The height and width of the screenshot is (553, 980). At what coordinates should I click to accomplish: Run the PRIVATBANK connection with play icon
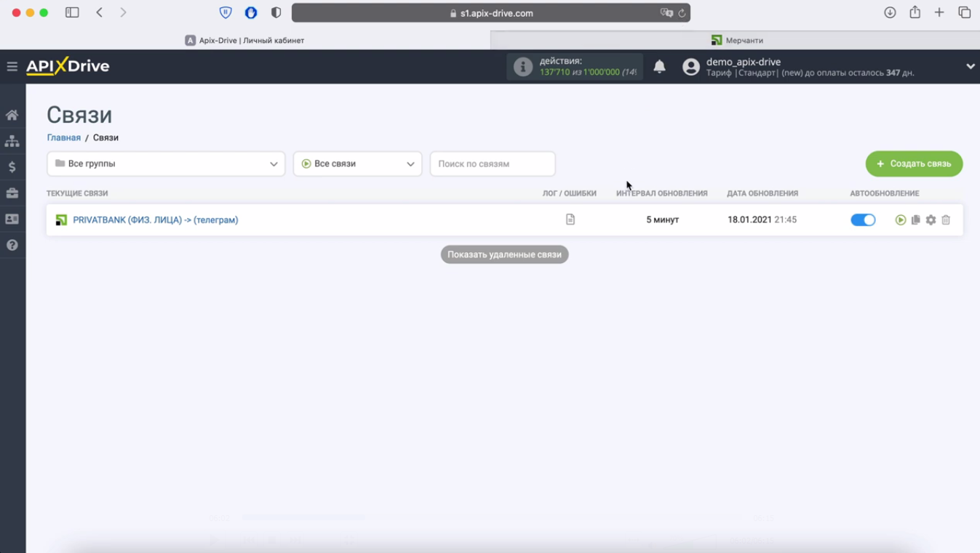pyautogui.click(x=901, y=219)
